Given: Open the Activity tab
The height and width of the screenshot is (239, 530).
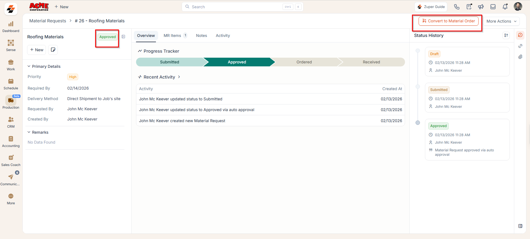Looking at the screenshot, I should 223,36.
